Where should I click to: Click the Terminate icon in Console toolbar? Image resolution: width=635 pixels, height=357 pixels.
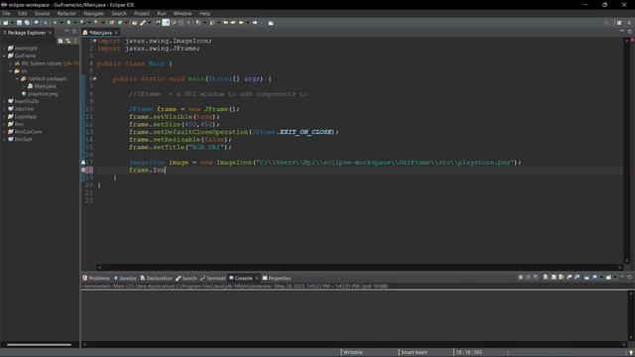point(520,278)
